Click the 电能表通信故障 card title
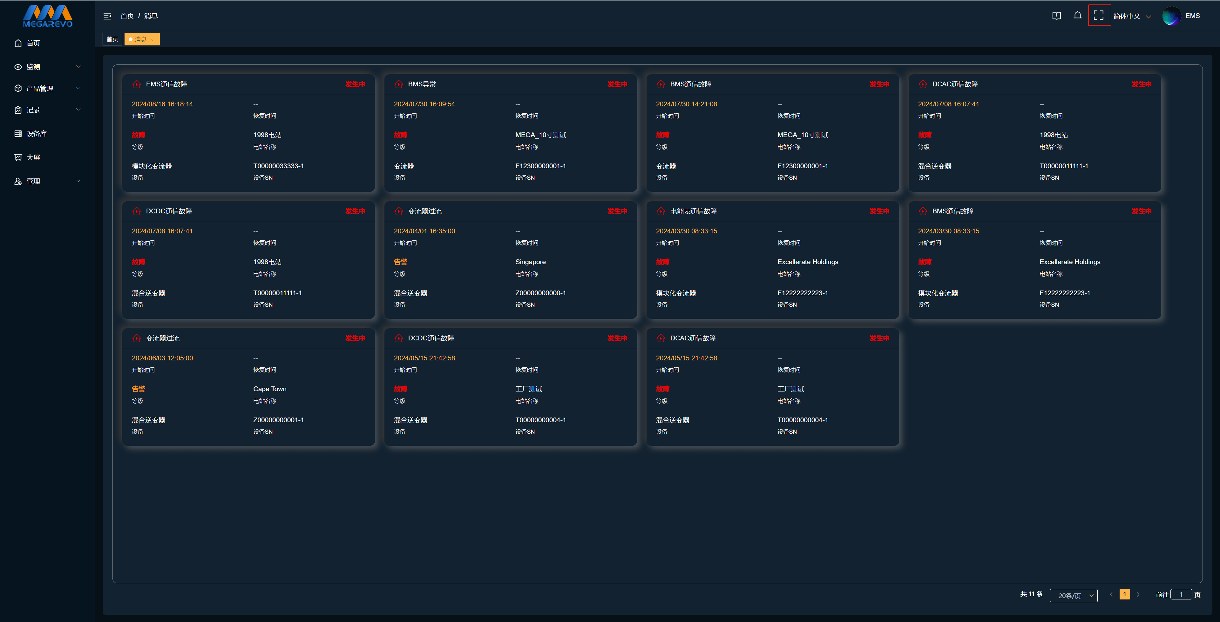The height and width of the screenshot is (622, 1220). [x=693, y=211]
